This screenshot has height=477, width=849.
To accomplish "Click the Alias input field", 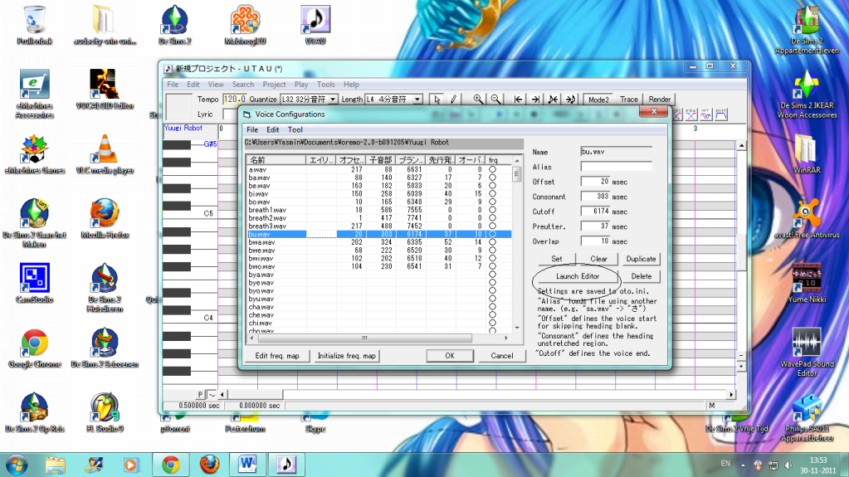I will coord(616,167).
